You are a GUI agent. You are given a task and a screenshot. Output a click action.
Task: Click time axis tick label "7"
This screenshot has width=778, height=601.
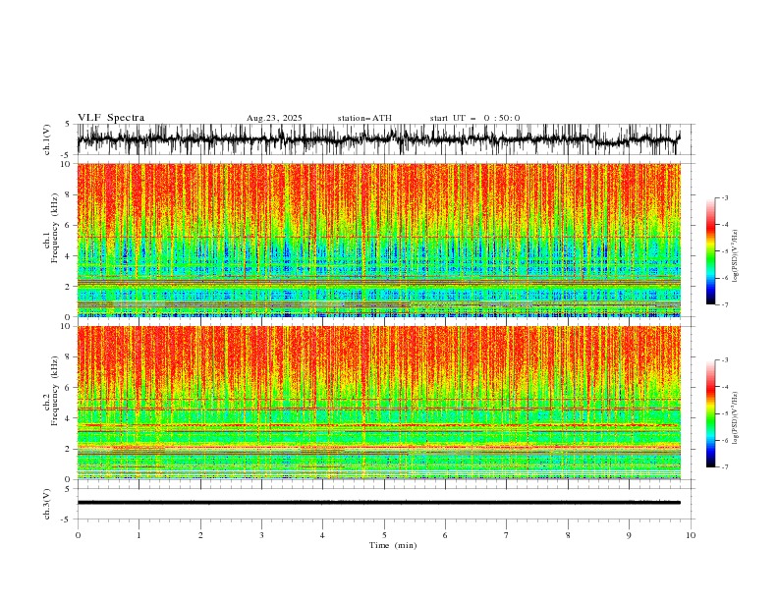(507, 535)
